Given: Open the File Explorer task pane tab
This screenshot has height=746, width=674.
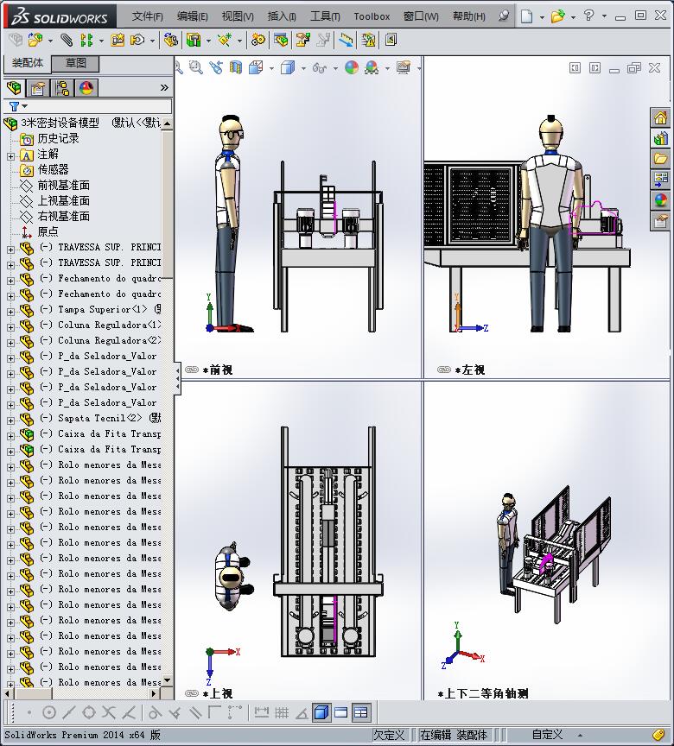Looking at the screenshot, I should (660, 159).
